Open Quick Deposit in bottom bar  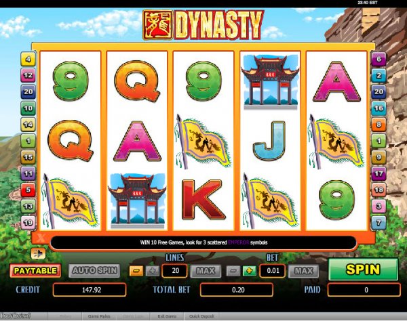[x=201, y=316]
